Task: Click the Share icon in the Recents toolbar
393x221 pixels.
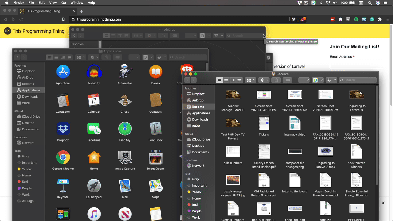Action: coord(276,80)
